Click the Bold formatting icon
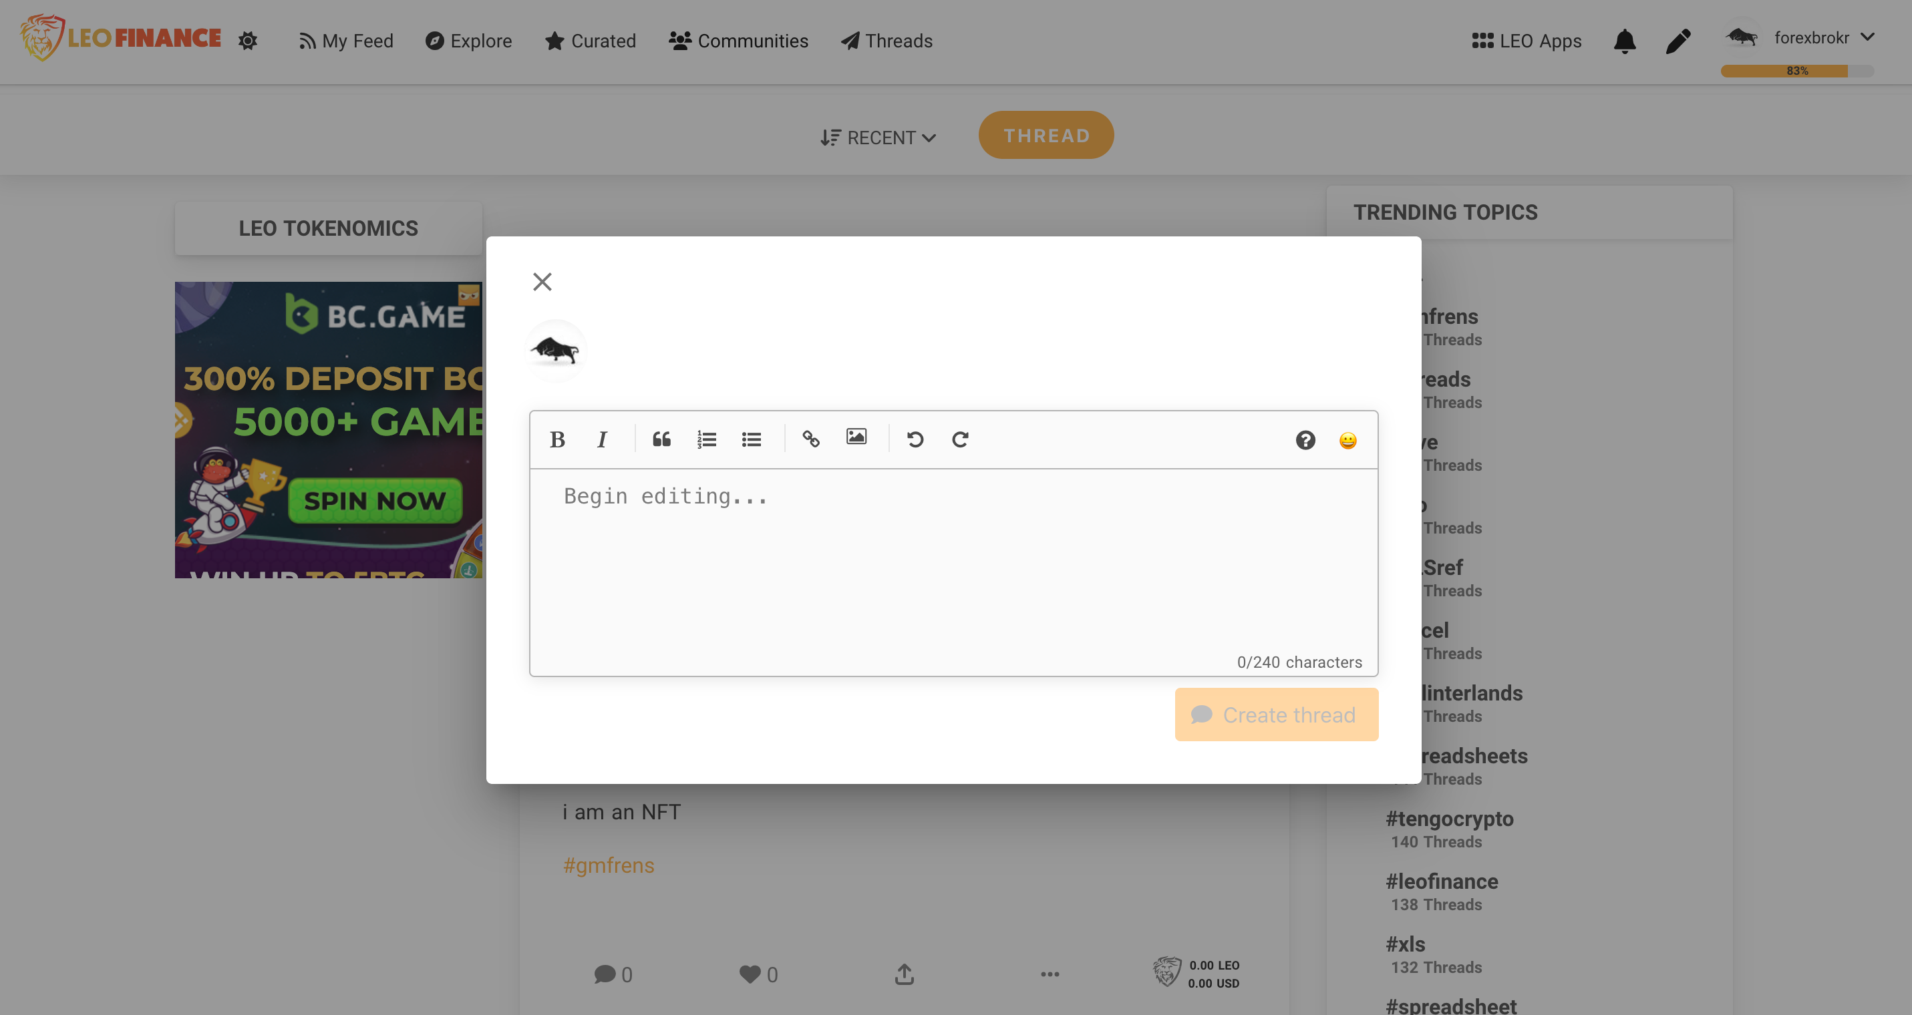Screen dimensions: 1912x1015 tap(556, 439)
